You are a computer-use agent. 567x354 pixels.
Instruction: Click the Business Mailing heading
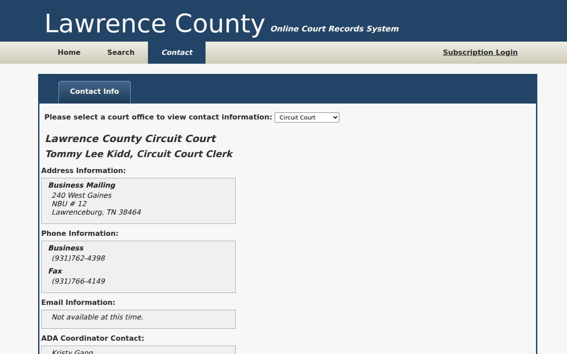click(x=82, y=185)
